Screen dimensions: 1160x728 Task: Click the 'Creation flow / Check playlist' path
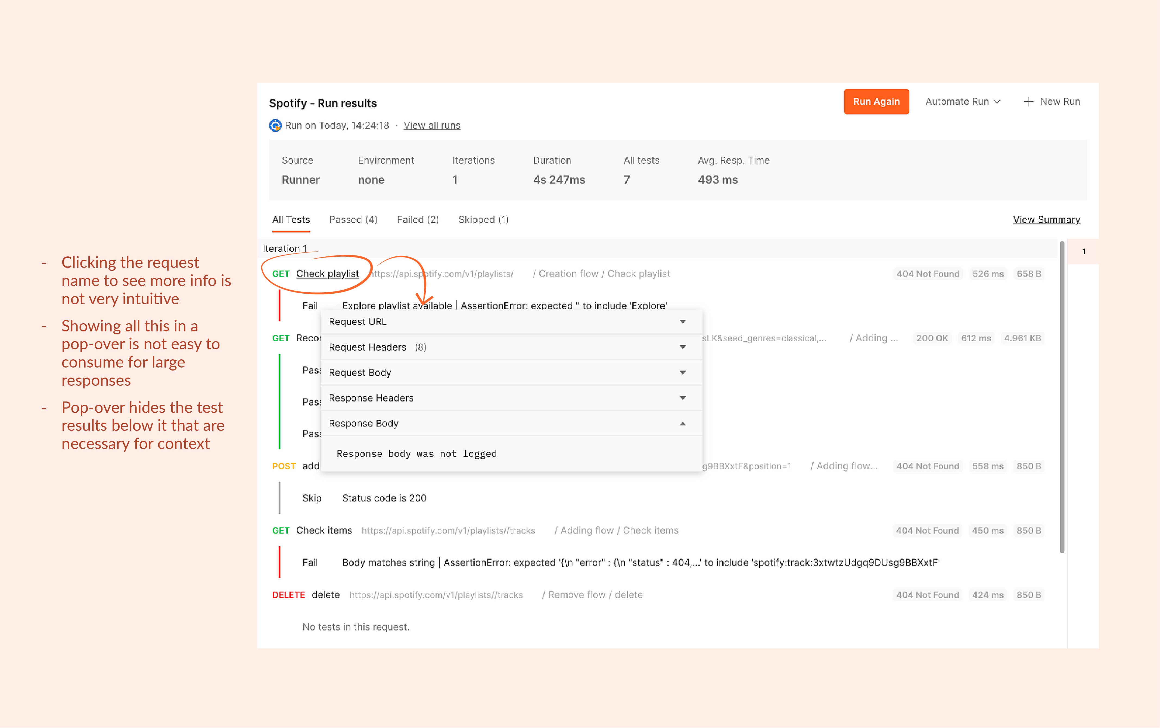pyautogui.click(x=601, y=274)
